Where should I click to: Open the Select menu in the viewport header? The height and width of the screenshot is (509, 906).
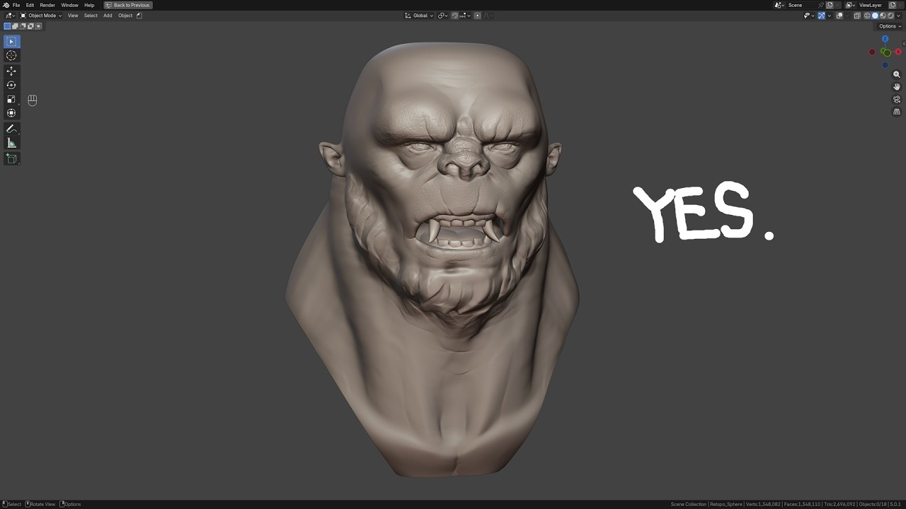pos(91,16)
